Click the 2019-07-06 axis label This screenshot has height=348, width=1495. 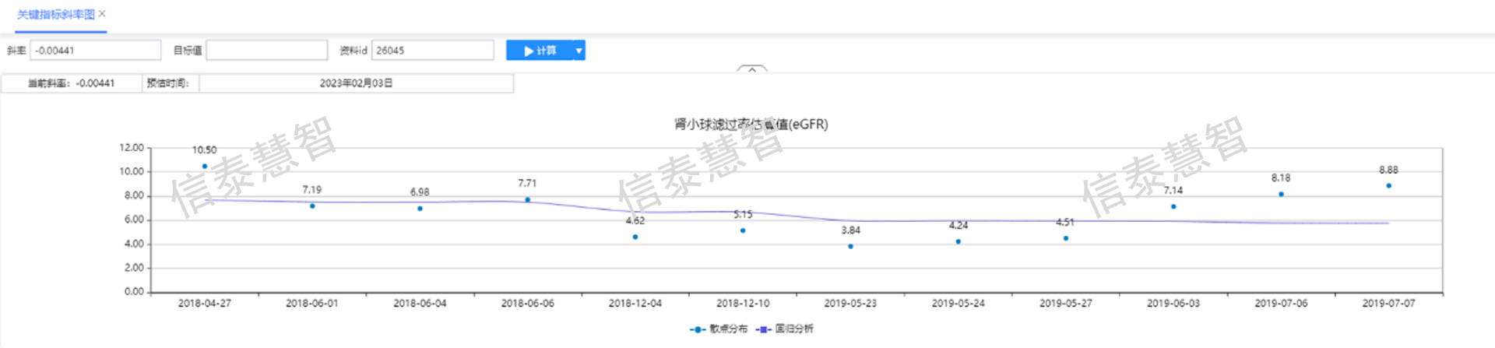tap(1281, 304)
